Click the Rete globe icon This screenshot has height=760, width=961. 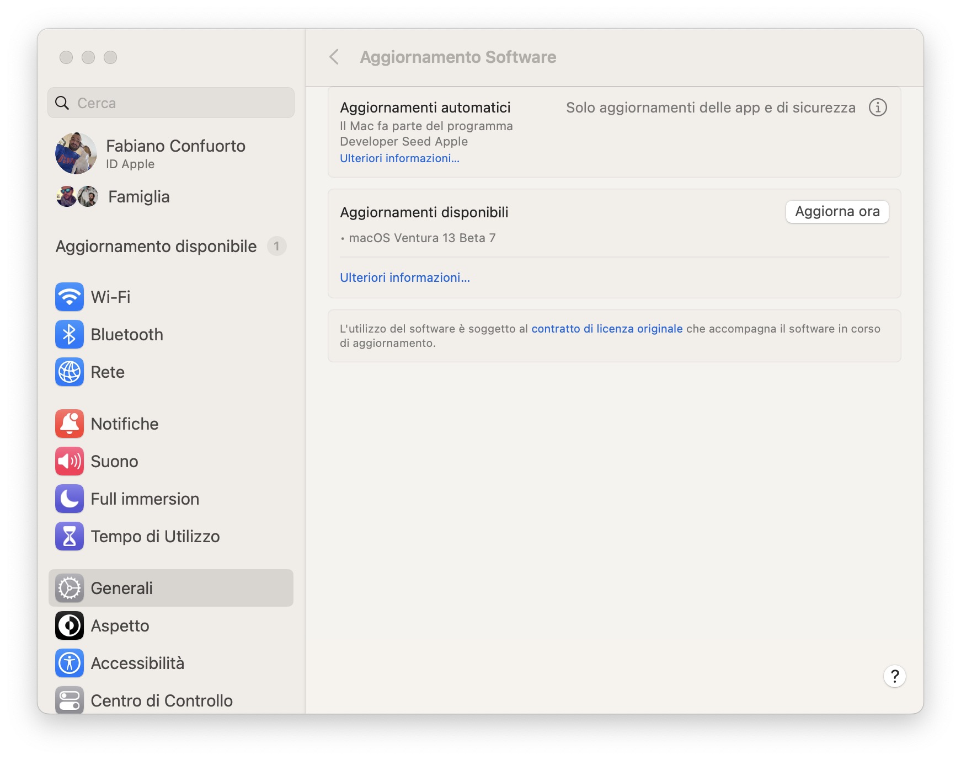[x=70, y=372]
